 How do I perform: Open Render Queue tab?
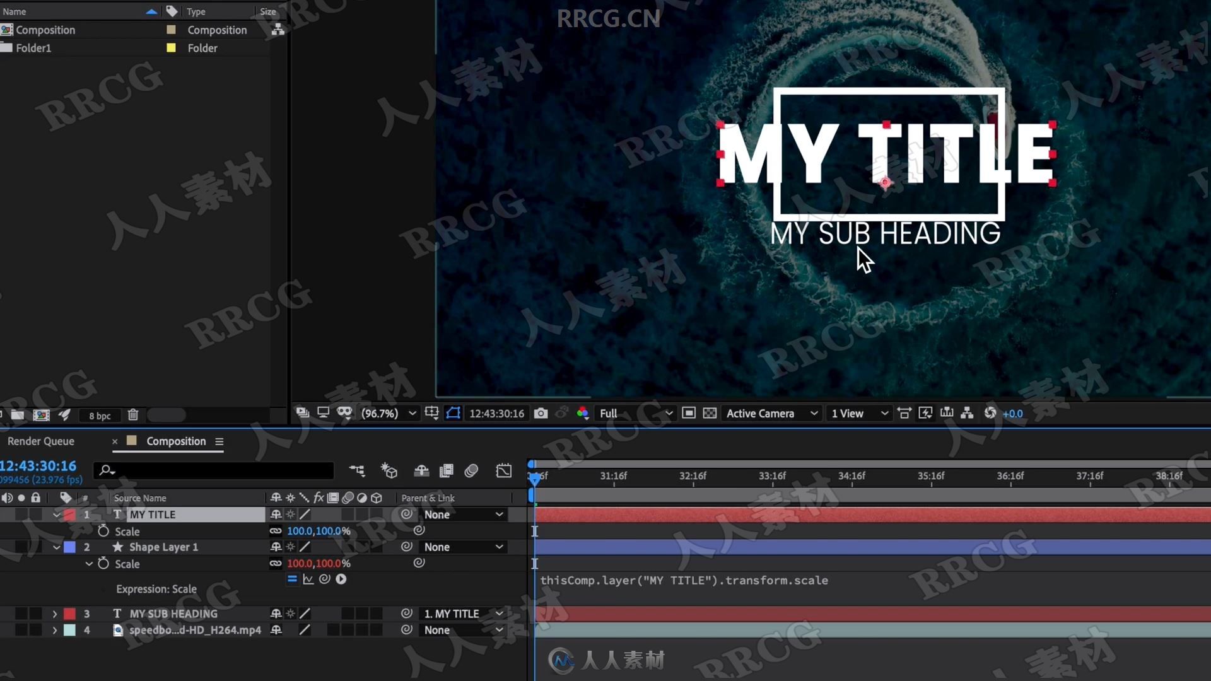point(40,441)
